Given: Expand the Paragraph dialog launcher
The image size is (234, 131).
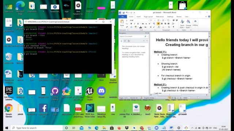Looking at the screenshot, I should click(x=177, y=30).
